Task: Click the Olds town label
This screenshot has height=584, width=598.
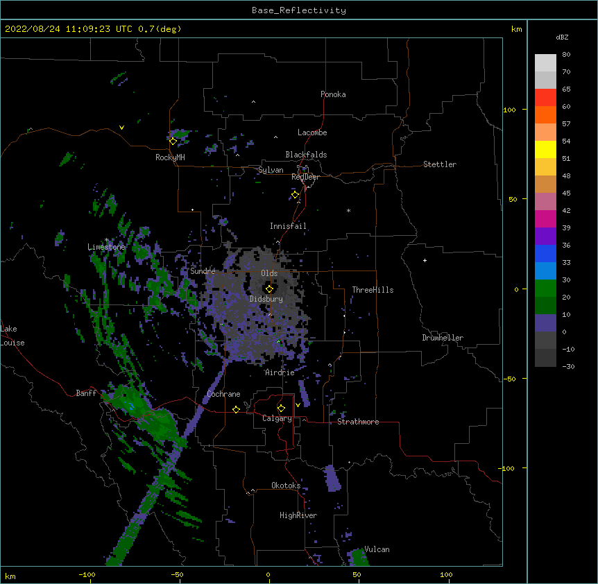Action: coord(269,273)
